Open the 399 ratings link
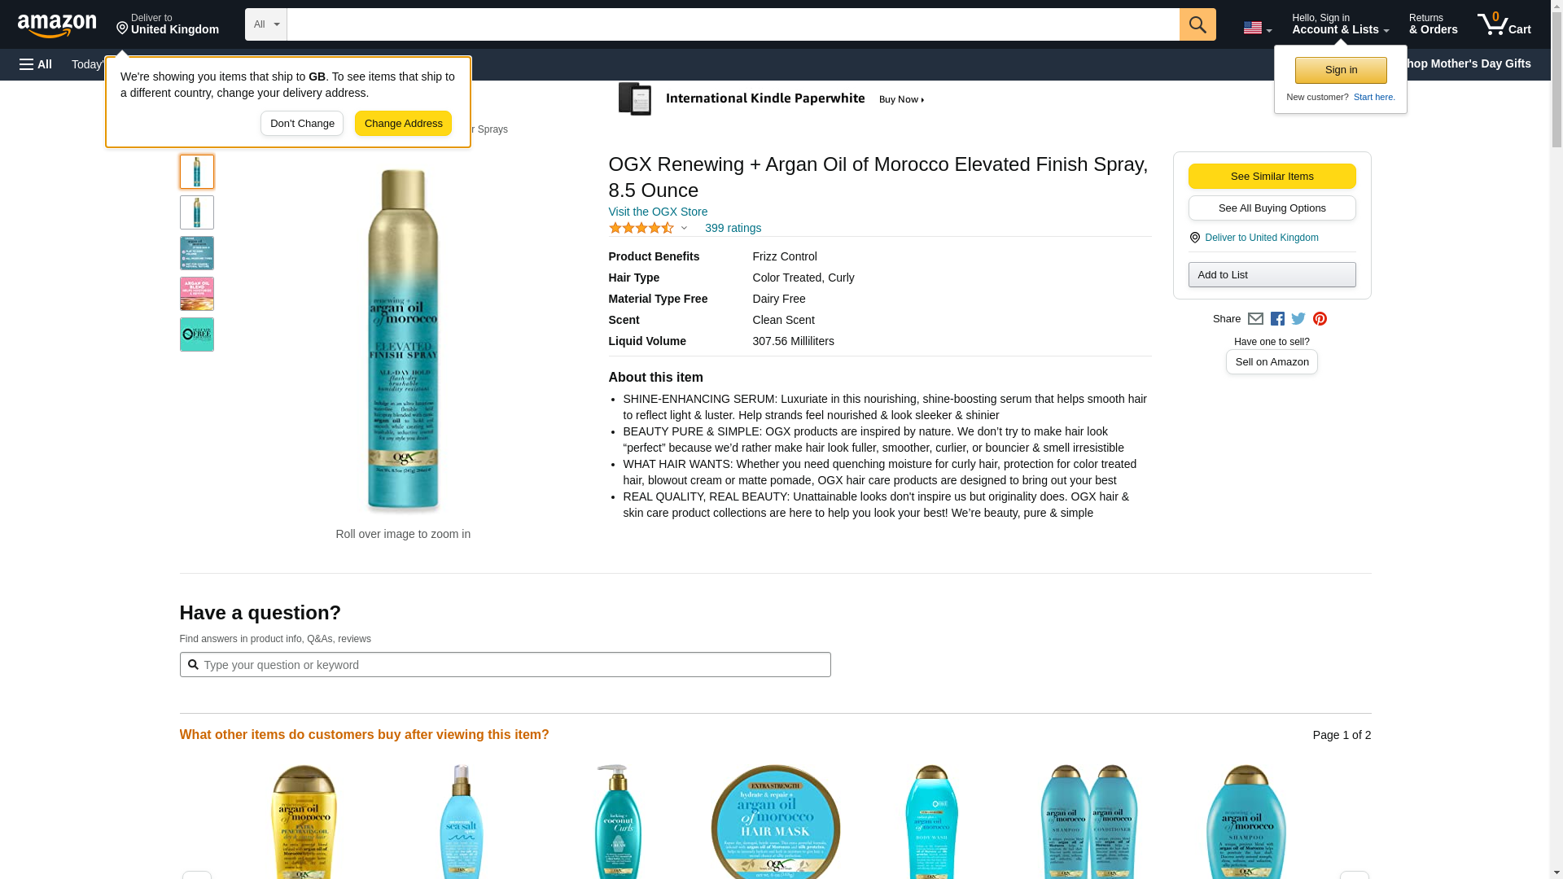Viewport: 1563px width, 879px height. click(733, 229)
